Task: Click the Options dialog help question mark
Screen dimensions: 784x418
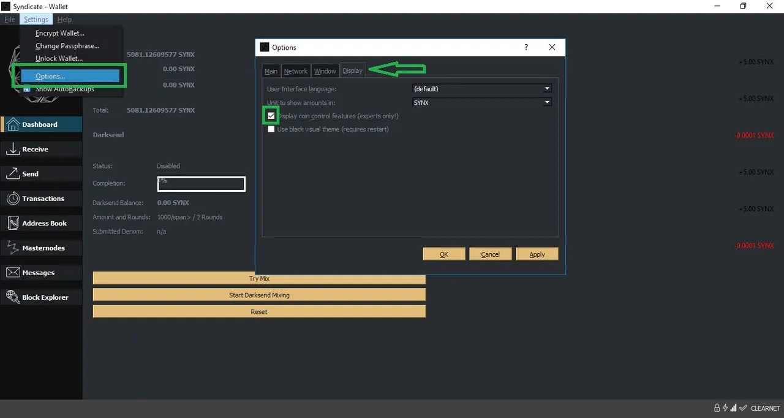Action: tap(526, 47)
